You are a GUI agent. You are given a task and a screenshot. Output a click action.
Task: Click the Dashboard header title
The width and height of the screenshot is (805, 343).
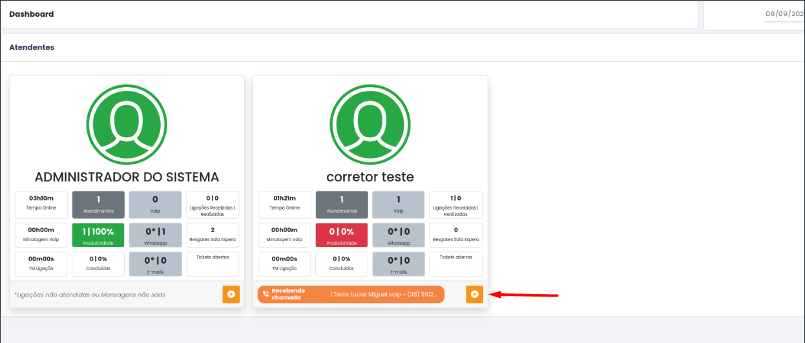pos(32,14)
